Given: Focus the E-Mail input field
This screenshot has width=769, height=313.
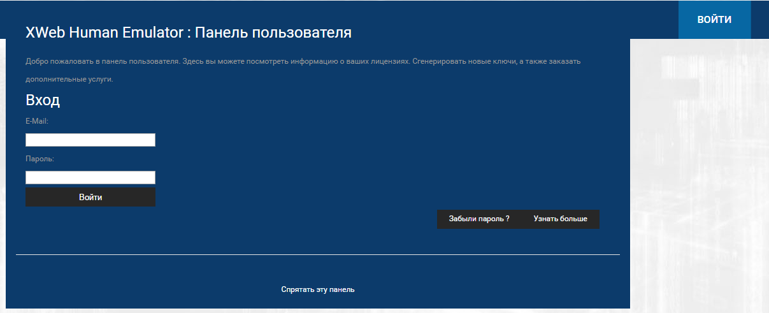Looking at the screenshot, I should point(90,140).
